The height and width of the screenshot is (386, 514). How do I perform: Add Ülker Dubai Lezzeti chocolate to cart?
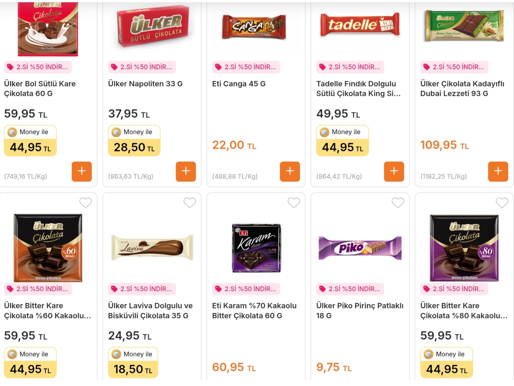point(498,171)
